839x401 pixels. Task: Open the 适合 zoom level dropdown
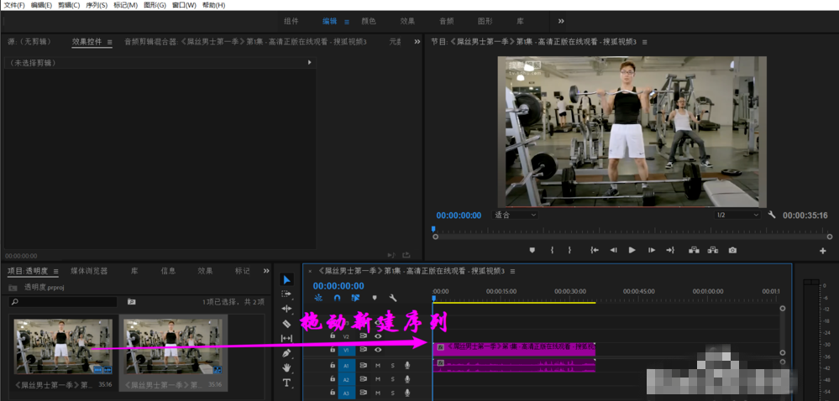point(515,215)
